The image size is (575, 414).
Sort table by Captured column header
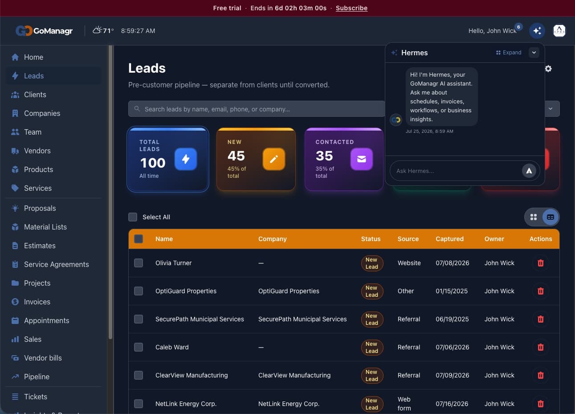[x=449, y=239]
